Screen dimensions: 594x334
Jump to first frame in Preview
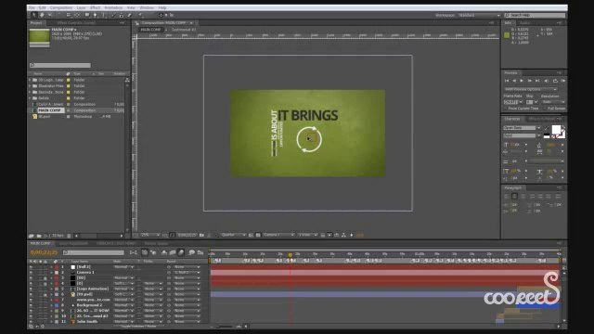(507, 81)
